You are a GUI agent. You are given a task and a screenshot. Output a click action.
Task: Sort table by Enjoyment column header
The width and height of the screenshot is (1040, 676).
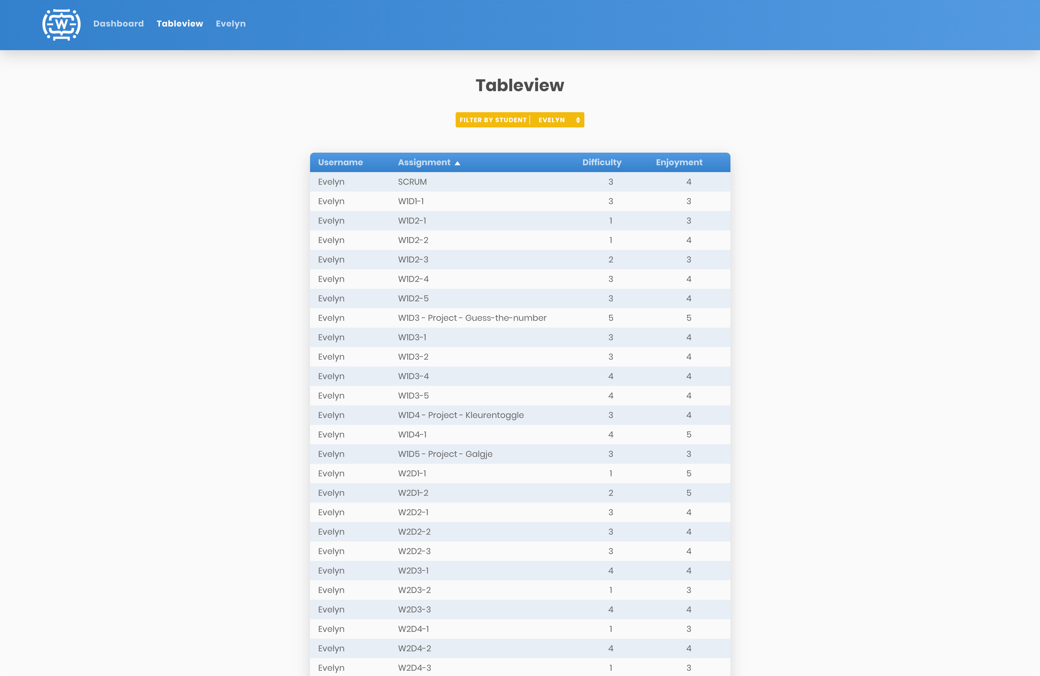coord(679,162)
